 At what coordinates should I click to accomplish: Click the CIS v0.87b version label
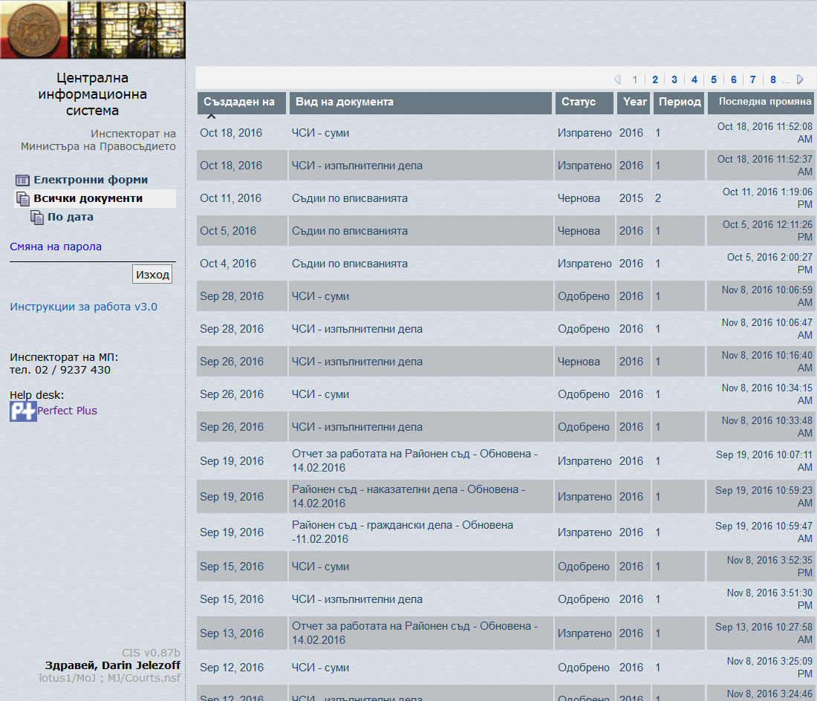(151, 653)
